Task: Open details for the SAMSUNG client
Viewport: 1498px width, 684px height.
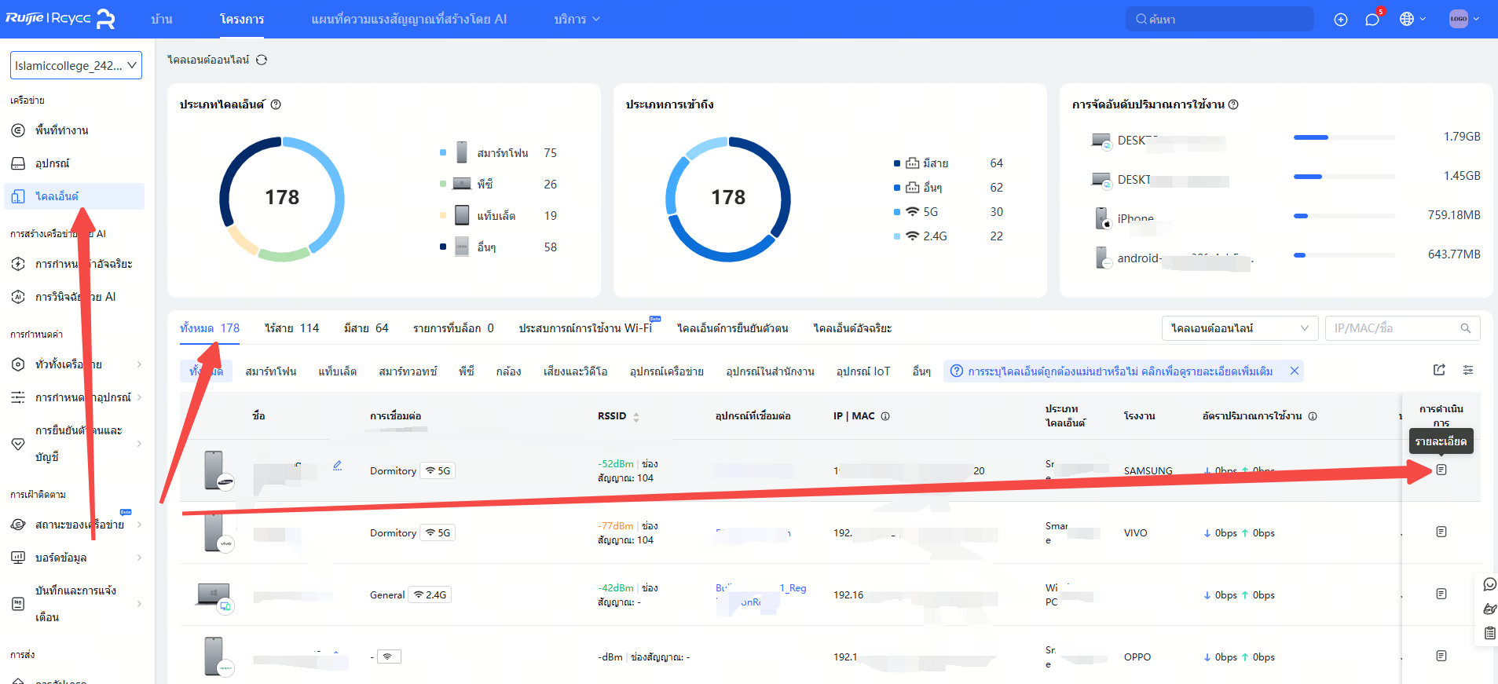Action: pyautogui.click(x=1441, y=470)
